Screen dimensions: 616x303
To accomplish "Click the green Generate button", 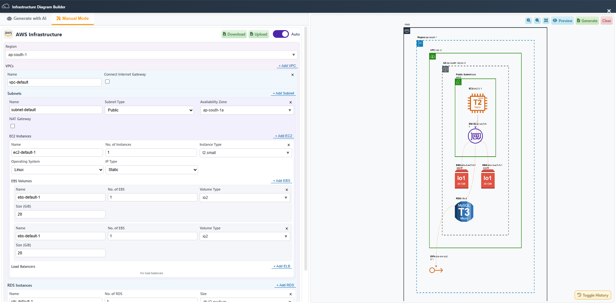I will [587, 21].
